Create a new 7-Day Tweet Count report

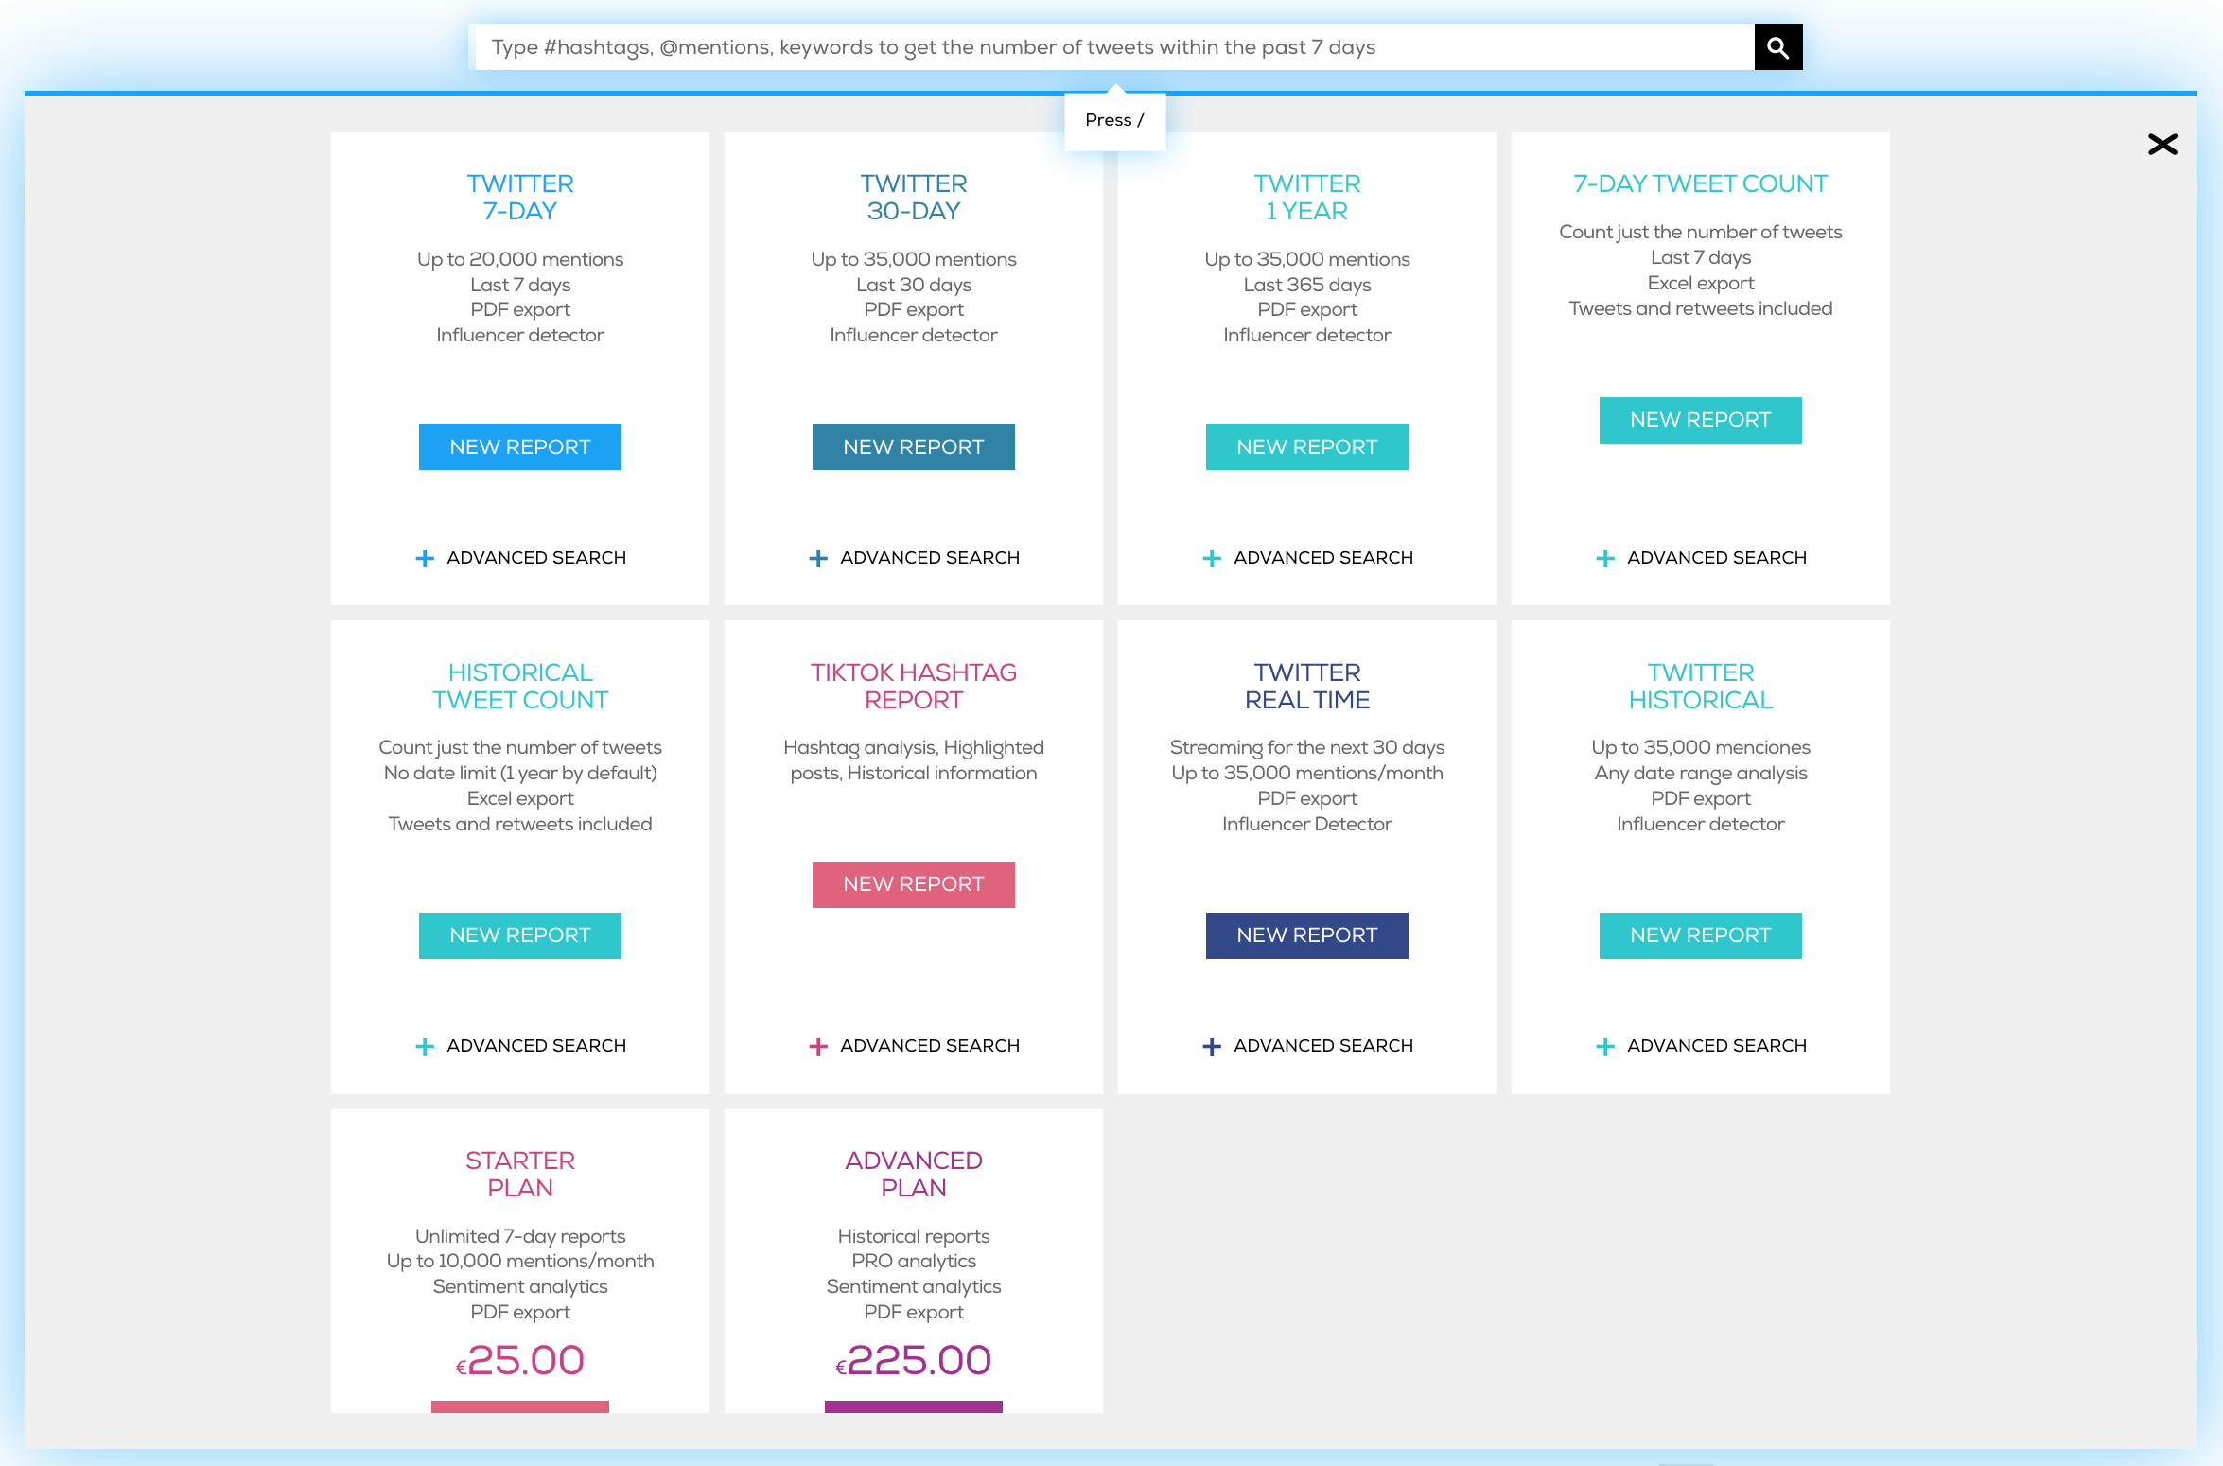[1701, 420]
